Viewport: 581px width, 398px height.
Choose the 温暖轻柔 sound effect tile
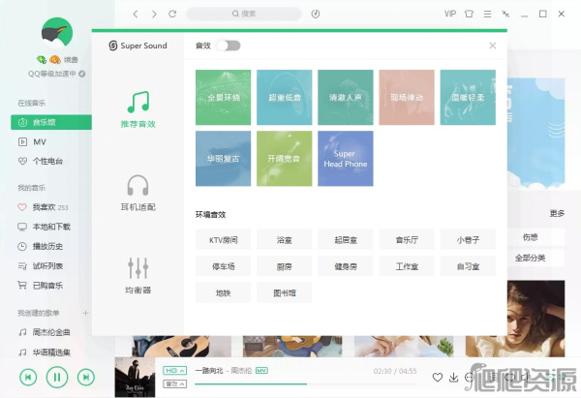pyautogui.click(x=468, y=98)
